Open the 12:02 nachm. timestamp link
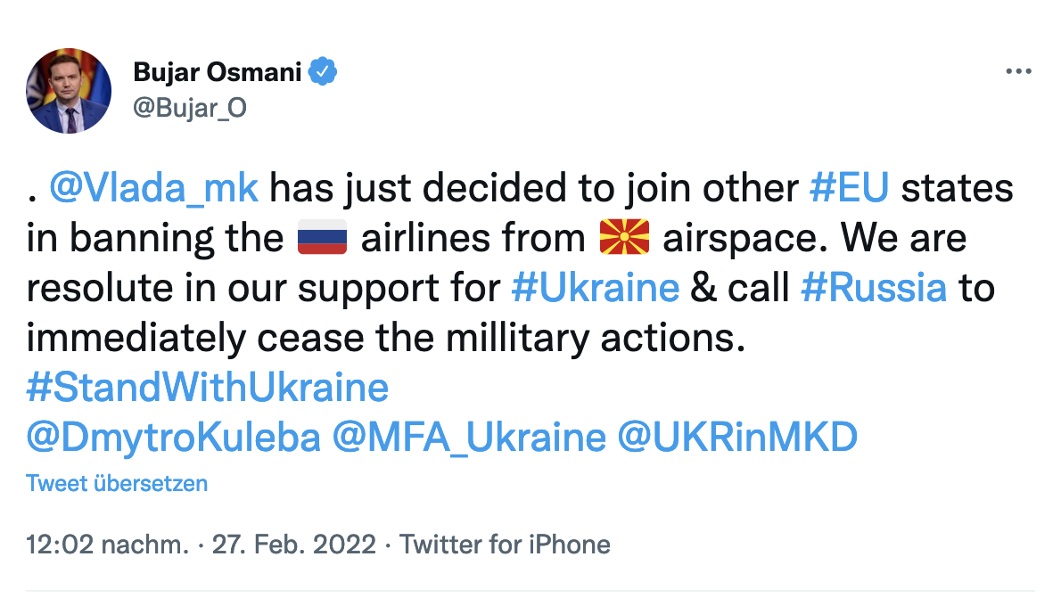Screen dimensions: 1061x606 (107, 545)
